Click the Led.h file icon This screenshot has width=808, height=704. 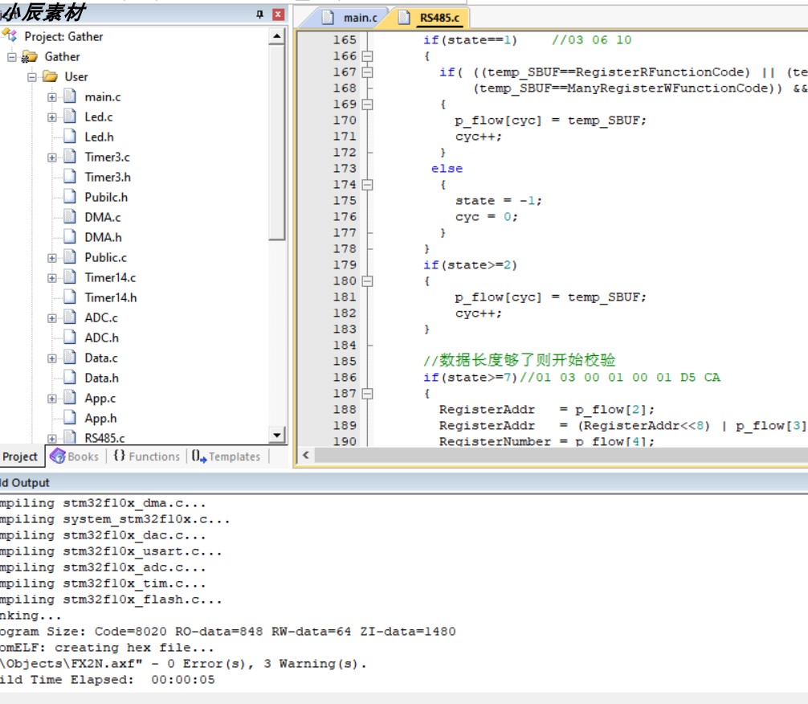coord(70,137)
